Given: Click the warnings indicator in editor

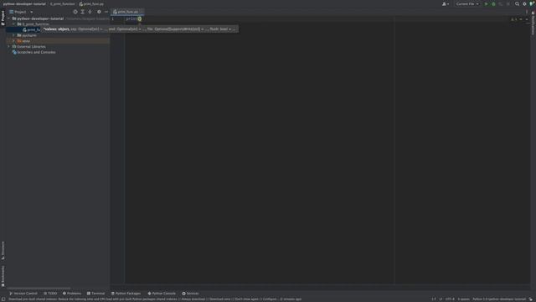Looking at the screenshot, I should (x=513, y=19).
